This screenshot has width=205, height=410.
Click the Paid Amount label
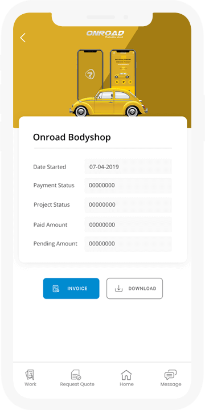pyautogui.click(x=50, y=224)
